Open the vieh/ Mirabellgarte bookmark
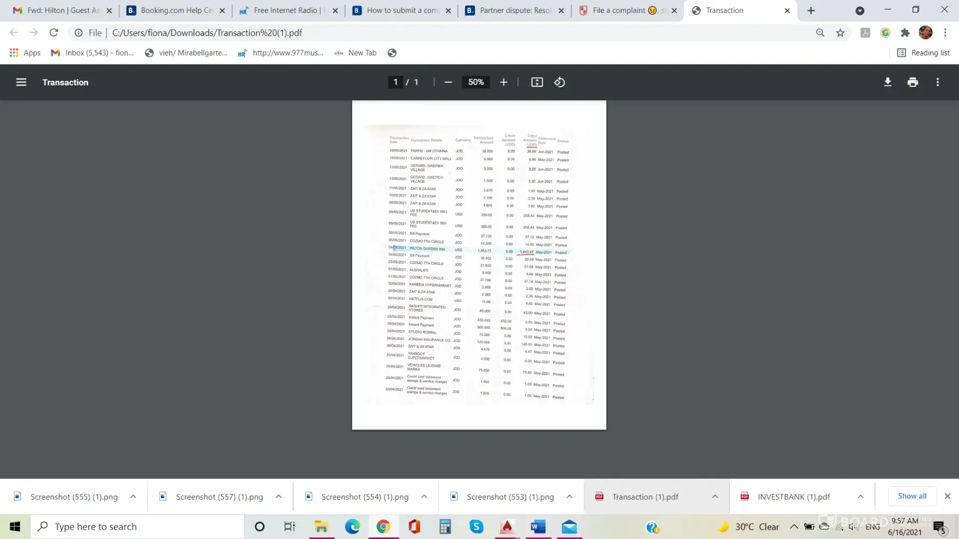959x539 pixels. tap(186, 53)
